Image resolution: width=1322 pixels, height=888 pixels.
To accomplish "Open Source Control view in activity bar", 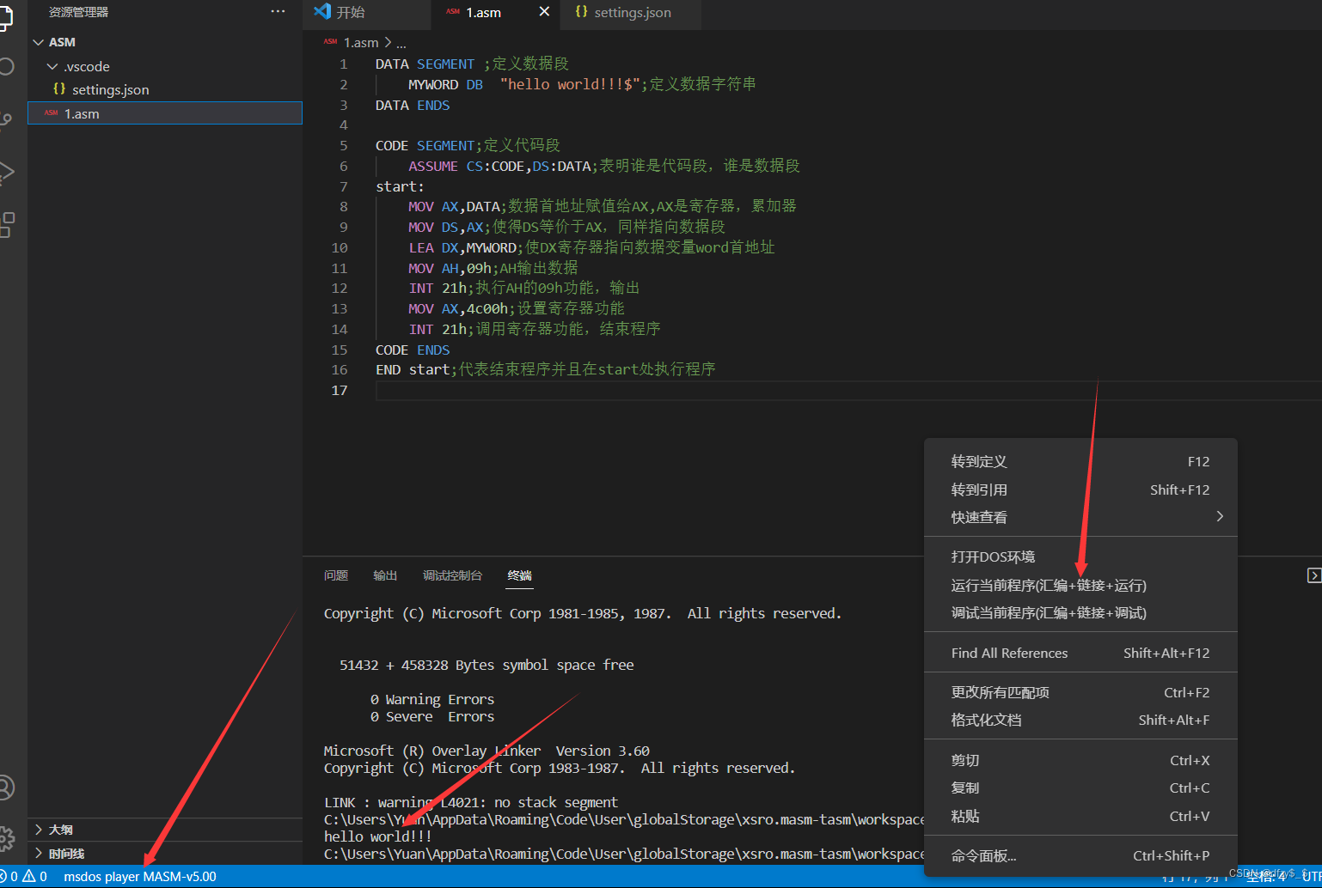I will (6, 120).
